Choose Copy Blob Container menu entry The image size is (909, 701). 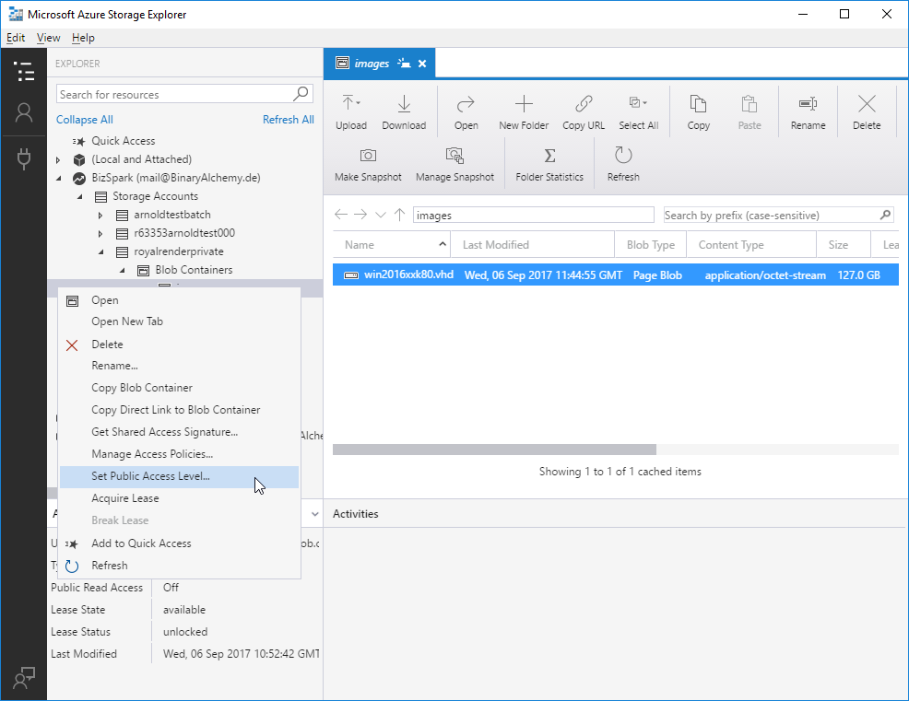pos(179,388)
